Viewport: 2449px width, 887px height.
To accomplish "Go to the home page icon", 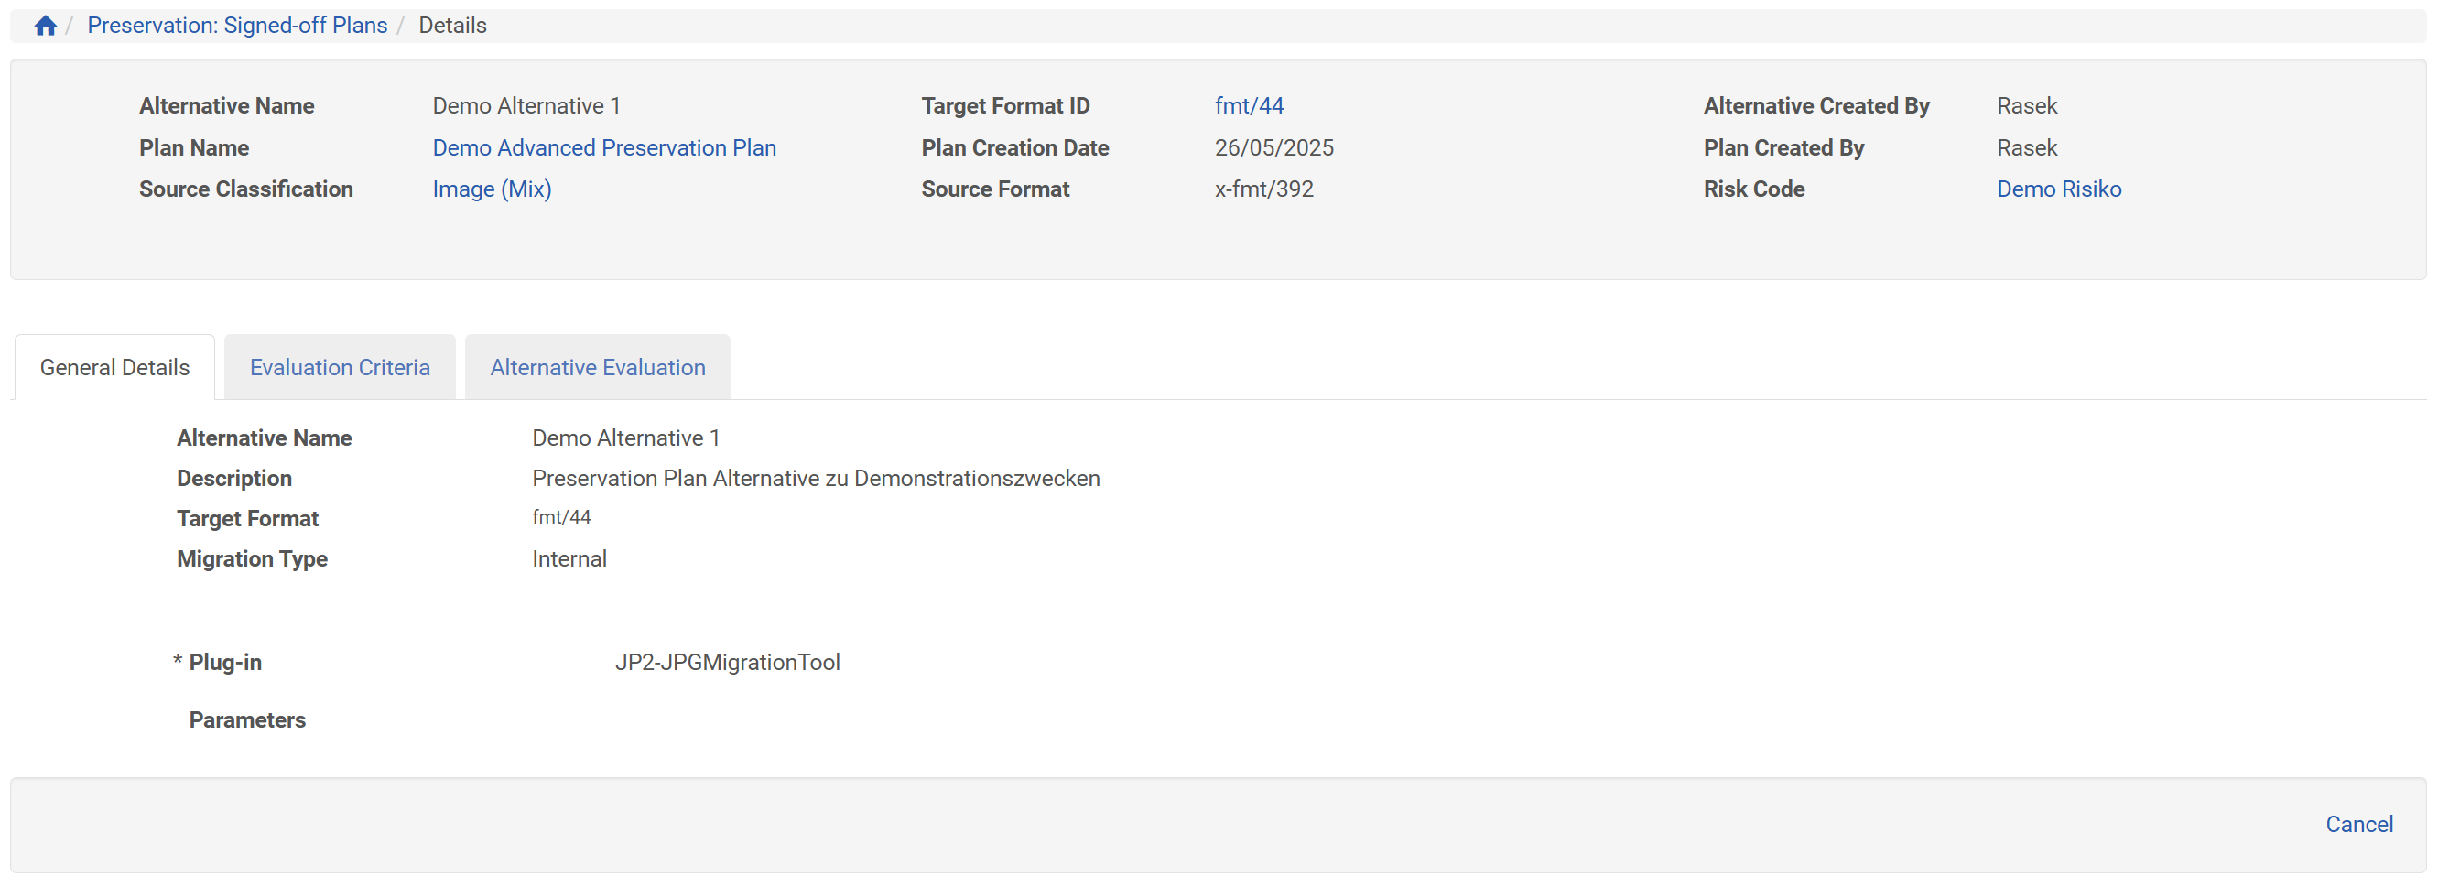I will [x=45, y=26].
